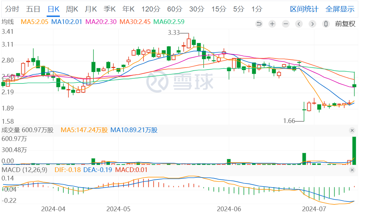
Task: Switch to 5分 chart
Action: point(239,9)
